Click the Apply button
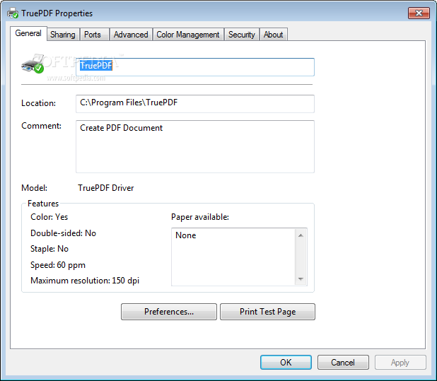This screenshot has height=381, width=437. tap(400, 363)
